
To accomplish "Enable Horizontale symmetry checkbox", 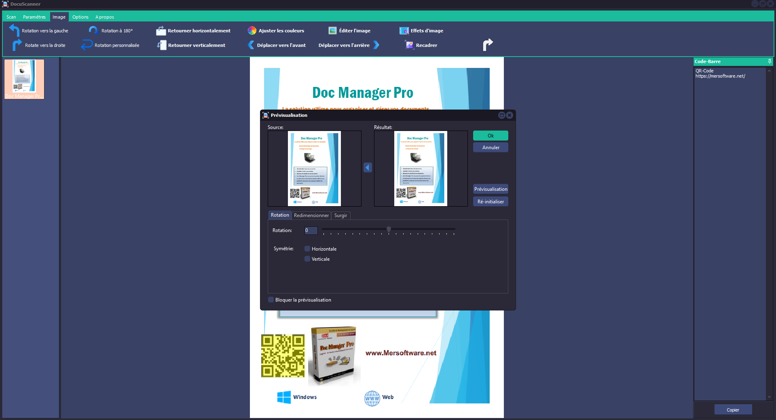I will [x=307, y=249].
